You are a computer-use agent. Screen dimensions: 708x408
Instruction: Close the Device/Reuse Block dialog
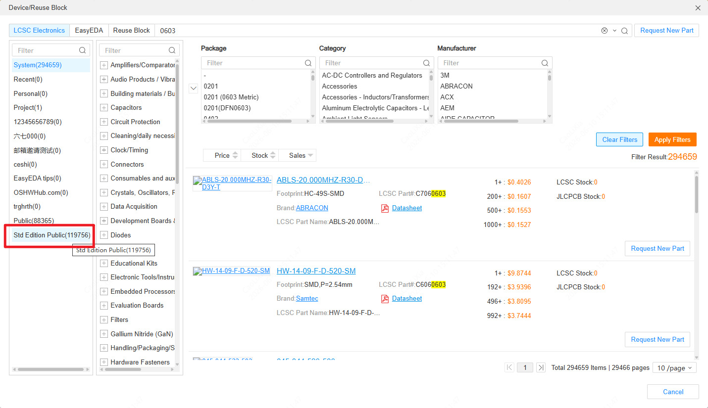(x=698, y=8)
